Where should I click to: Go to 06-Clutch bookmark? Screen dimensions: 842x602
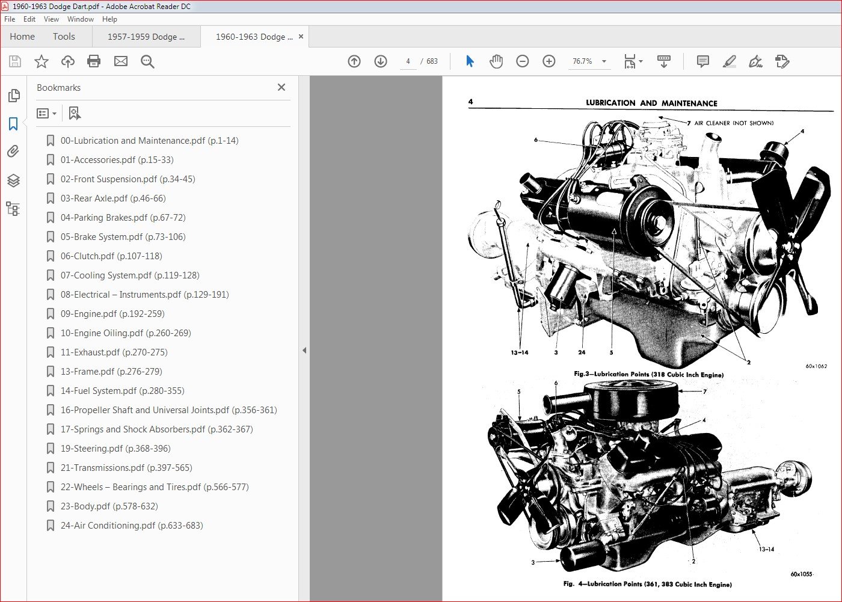111,256
